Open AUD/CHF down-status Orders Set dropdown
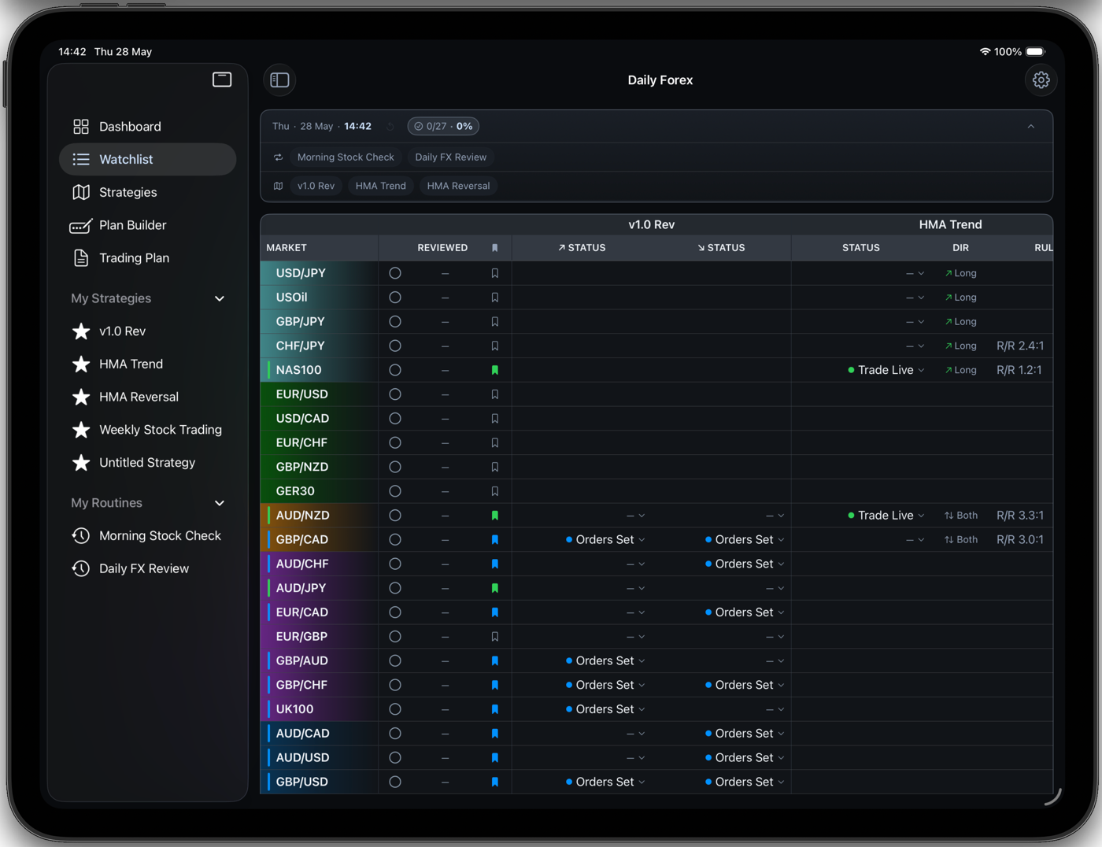The height and width of the screenshot is (847, 1102). (x=745, y=564)
